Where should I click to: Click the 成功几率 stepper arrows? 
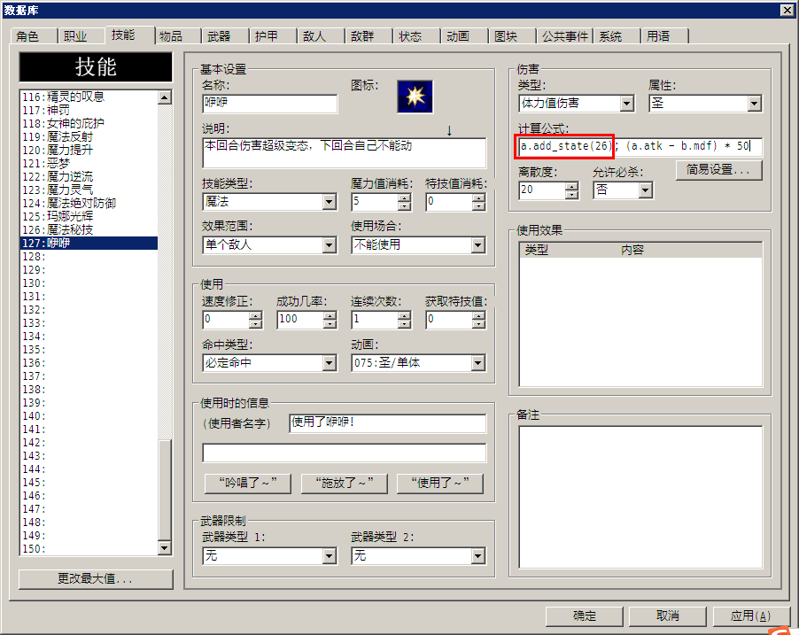pyautogui.click(x=330, y=320)
